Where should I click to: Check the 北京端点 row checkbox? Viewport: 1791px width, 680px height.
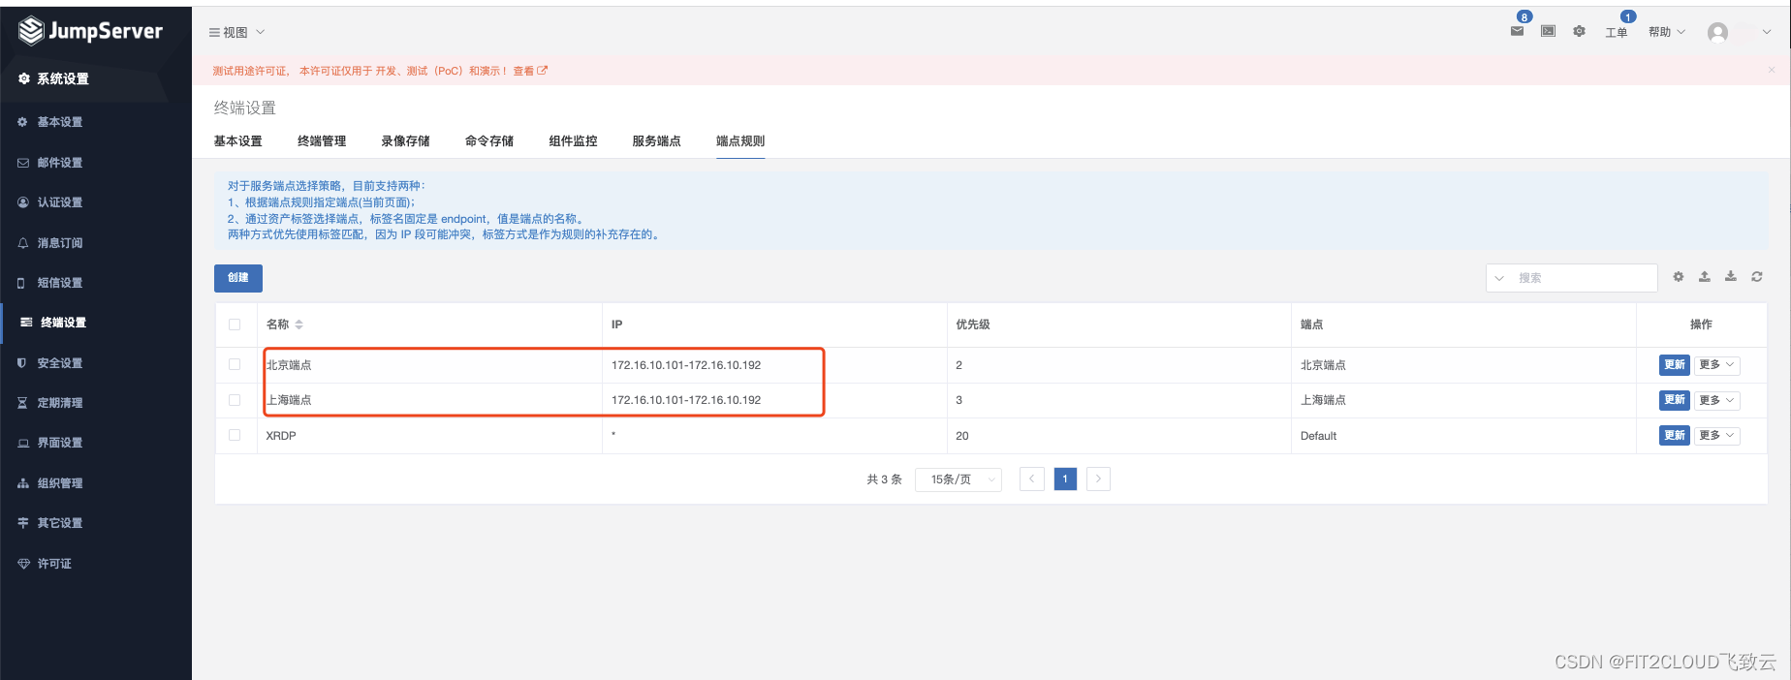(235, 364)
